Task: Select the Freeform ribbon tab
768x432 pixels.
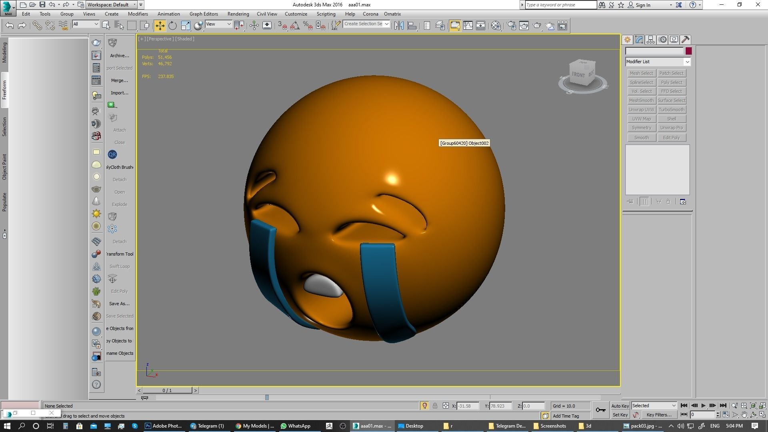Action: [x=4, y=90]
